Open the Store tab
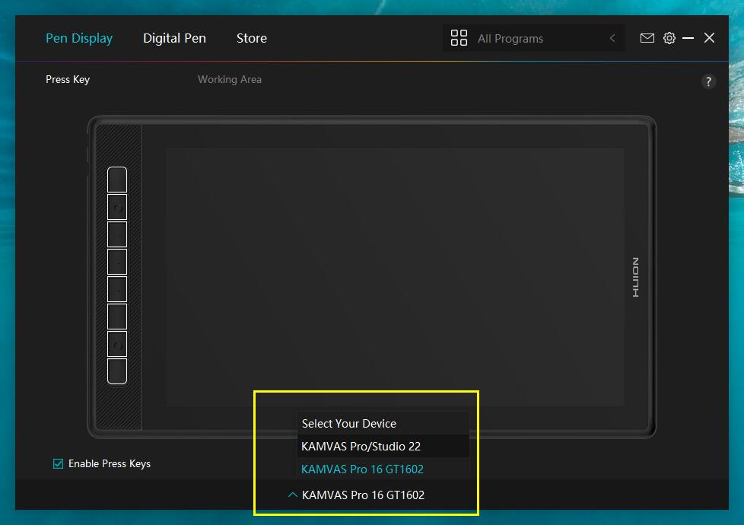The width and height of the screenshot is (744, 525). pyautogui.click(x=252, y=38)
